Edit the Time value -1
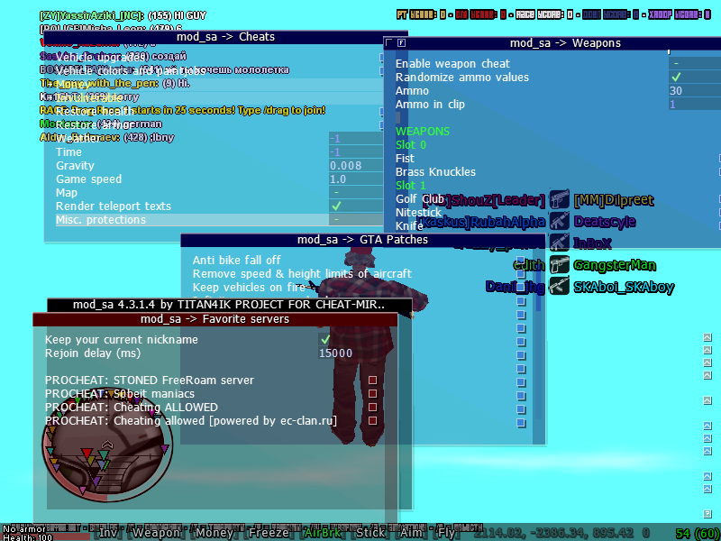Image resolution: width=721 pixels, height=541 pixels. (355, 152)
